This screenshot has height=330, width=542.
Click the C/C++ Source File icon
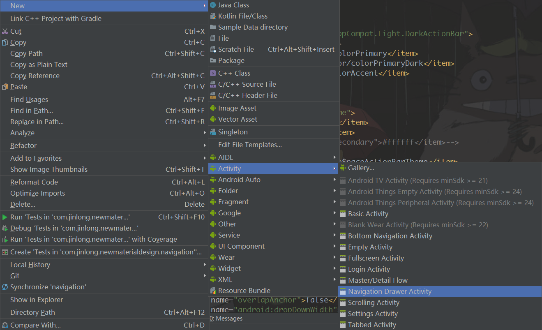click(x=213, y=84)
